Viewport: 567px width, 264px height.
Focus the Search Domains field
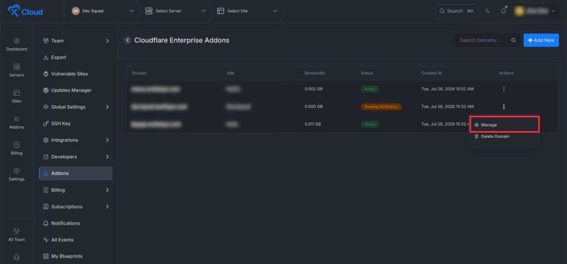tap(487, 40)
